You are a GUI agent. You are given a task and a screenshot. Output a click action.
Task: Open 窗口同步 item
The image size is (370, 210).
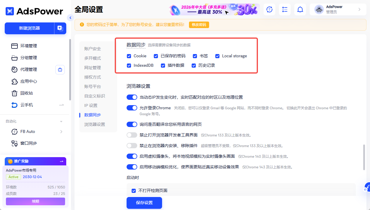[29, 143]
